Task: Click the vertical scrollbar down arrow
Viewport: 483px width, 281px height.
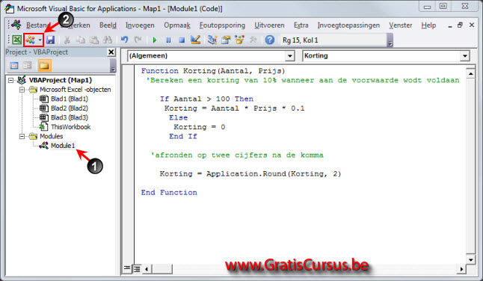Action: [470, 259]
